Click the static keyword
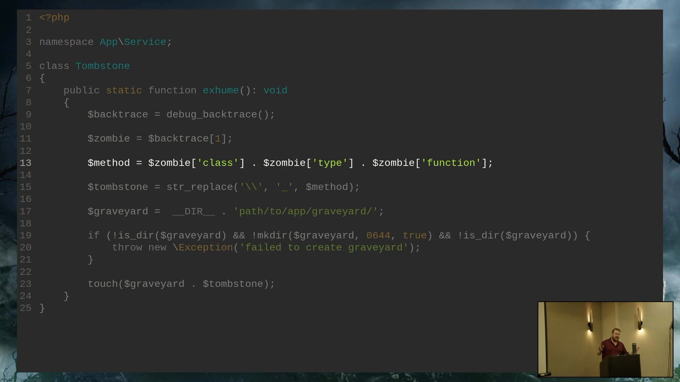 coord(124,91)
